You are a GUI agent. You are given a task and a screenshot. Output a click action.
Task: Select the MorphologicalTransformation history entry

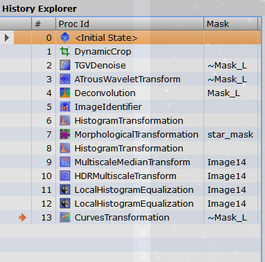tap(136, 135)
